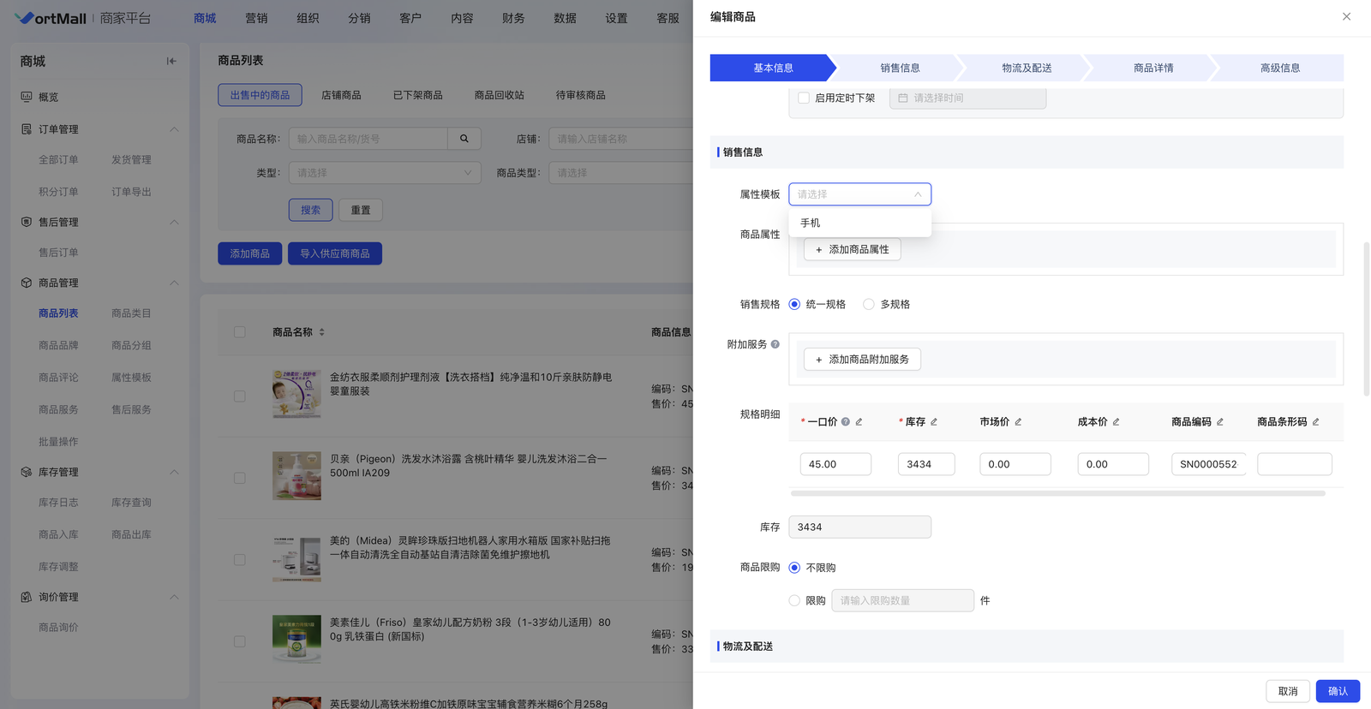Viewport: 1371px width, 709px height.
Task: Click edit pencil icon beside 市场价 header
Action: 1018,422
